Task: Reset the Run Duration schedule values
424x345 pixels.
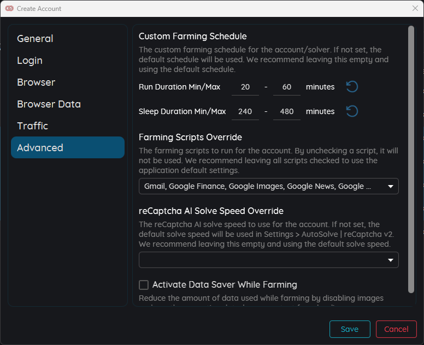Action: point(352,87)
